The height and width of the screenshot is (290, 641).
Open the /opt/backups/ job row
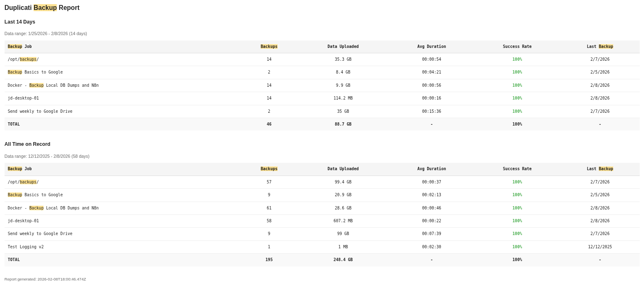(23, 59)
